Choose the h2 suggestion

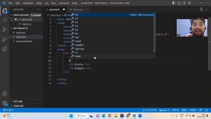[112, 19]
